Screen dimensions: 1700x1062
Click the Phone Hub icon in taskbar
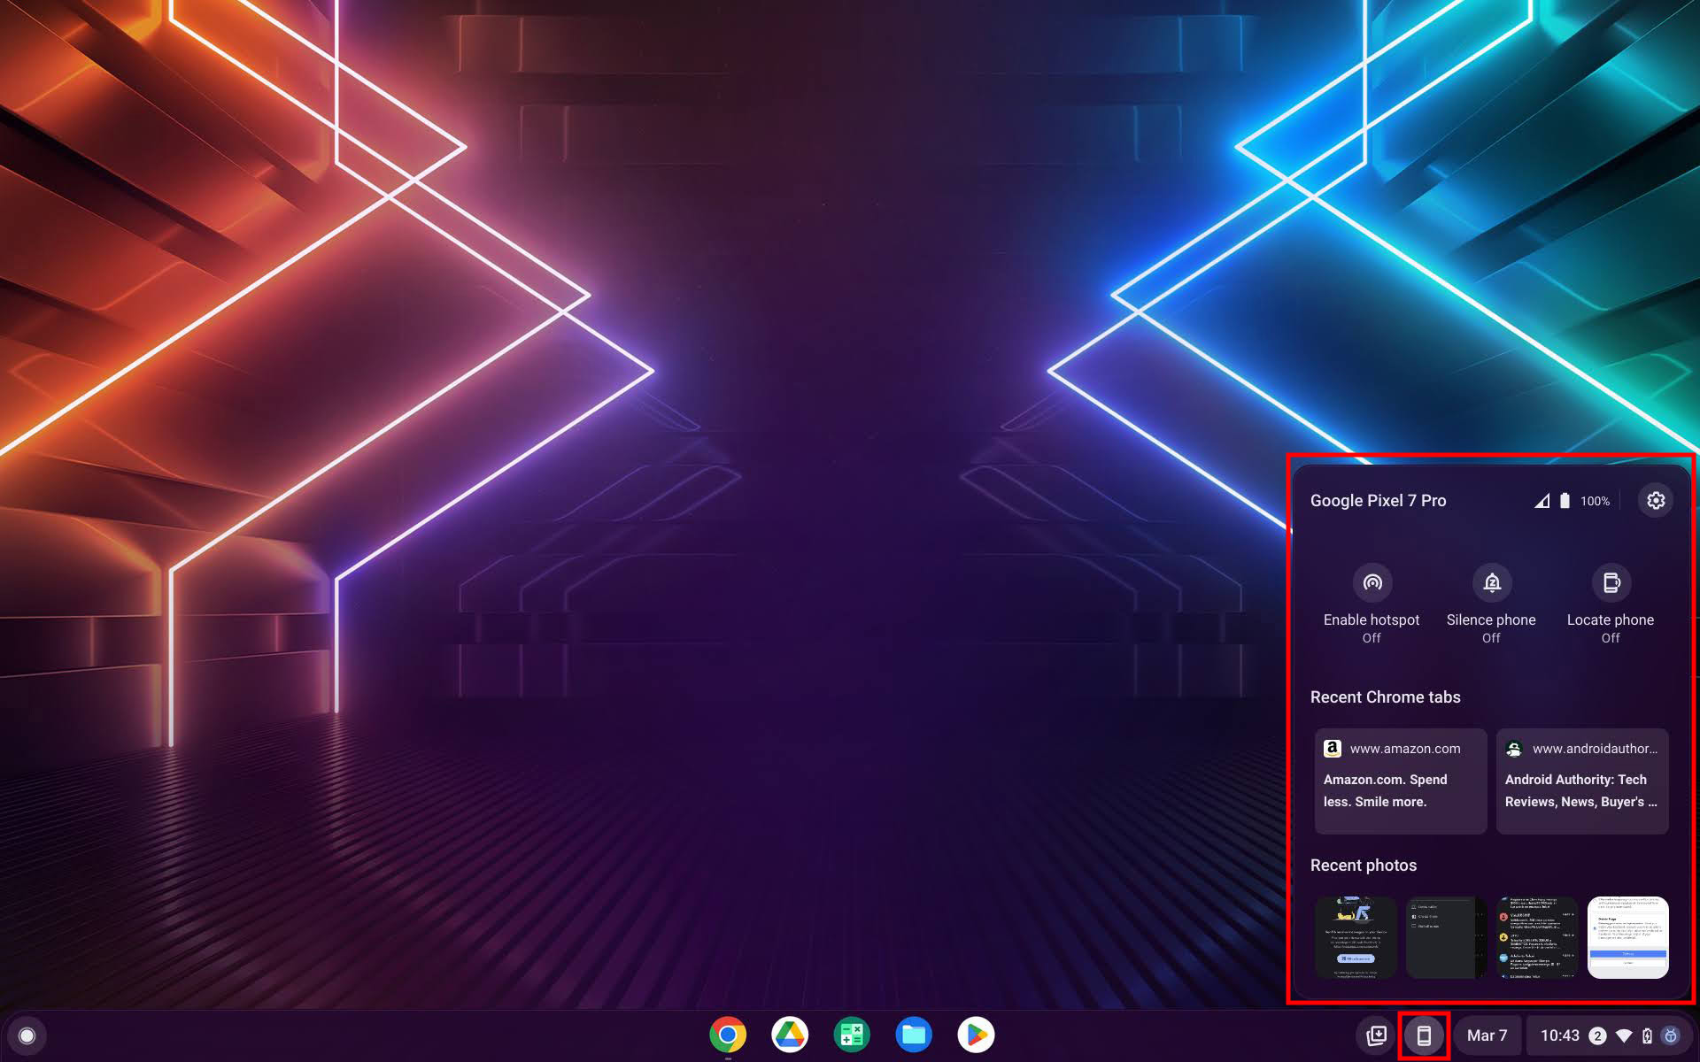click(x=1425, y=1035)
